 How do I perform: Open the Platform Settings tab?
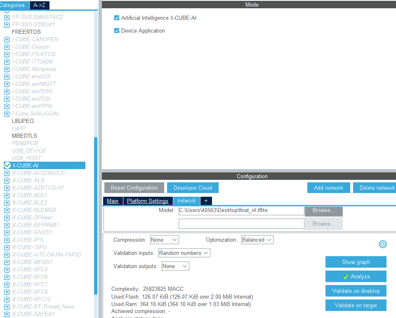coord(148,201)
